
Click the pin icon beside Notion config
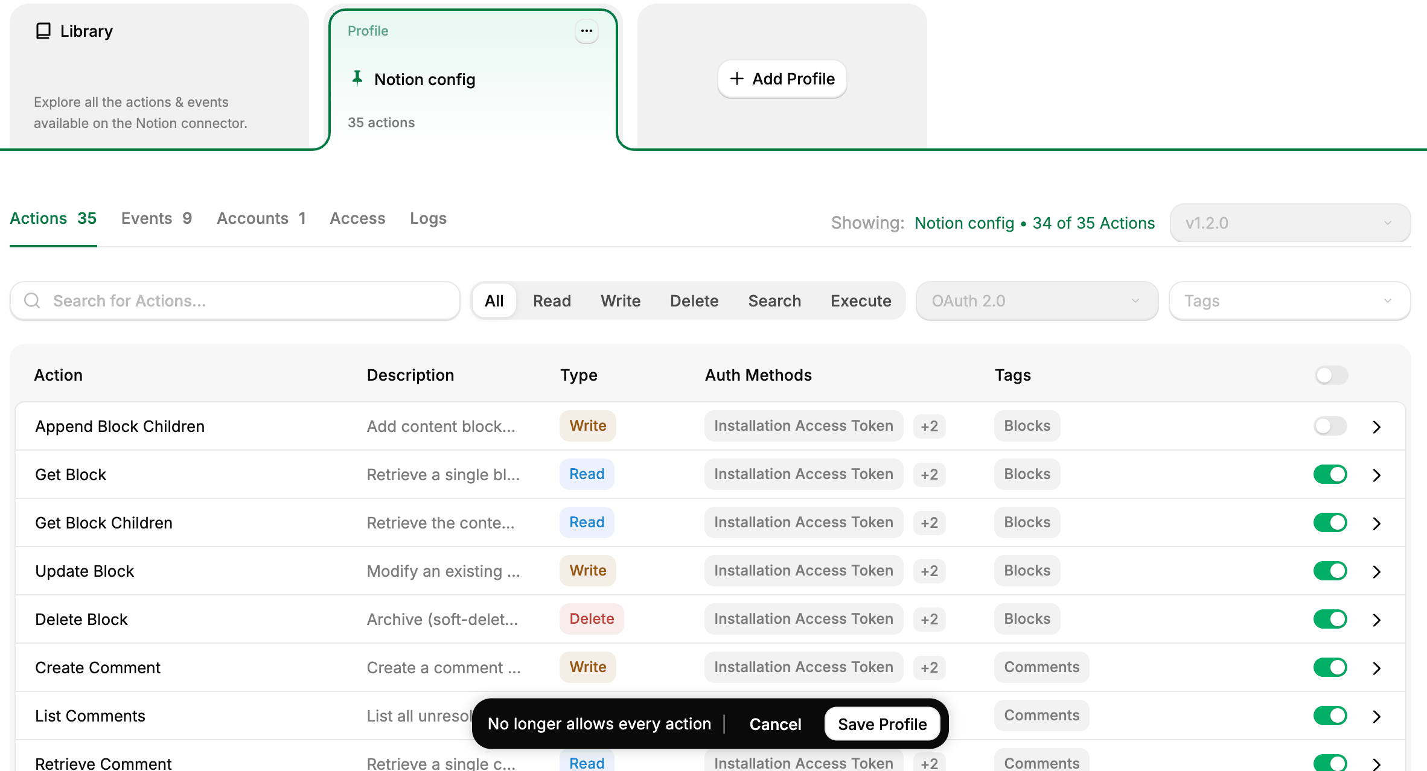tap(357, 78)
